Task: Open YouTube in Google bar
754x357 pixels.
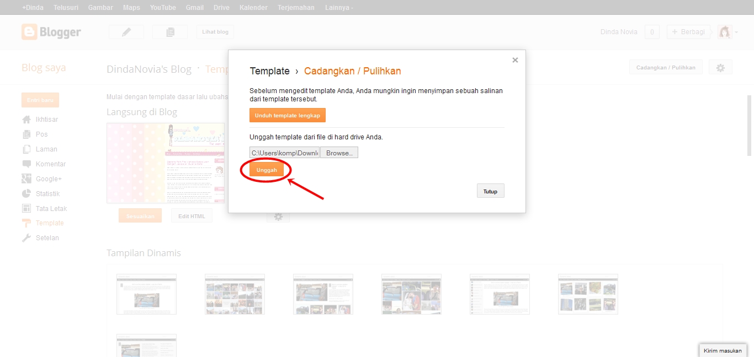Action: click(163, 8)
